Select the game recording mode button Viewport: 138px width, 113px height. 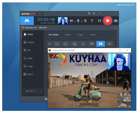tap(27, 21)
